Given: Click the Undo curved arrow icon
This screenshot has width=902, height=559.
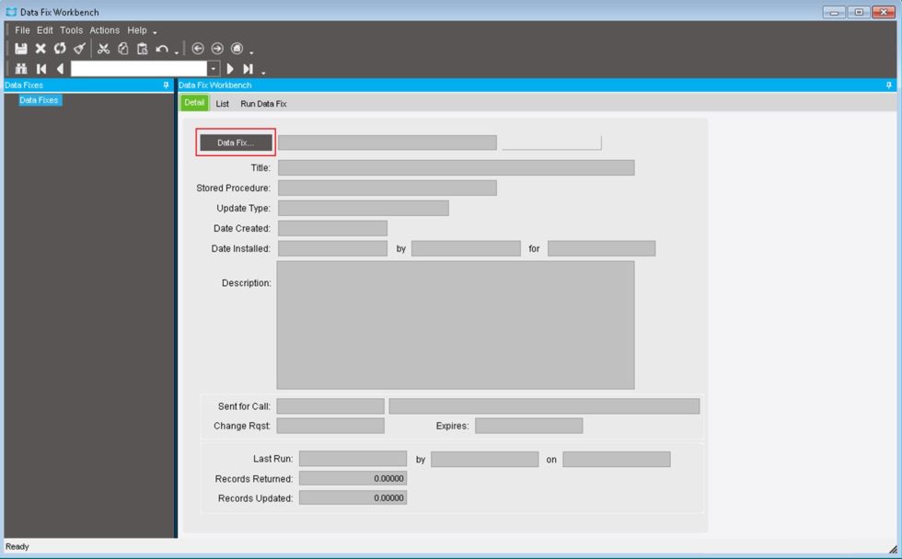Looking at the screenshot, I should [162, 49].
